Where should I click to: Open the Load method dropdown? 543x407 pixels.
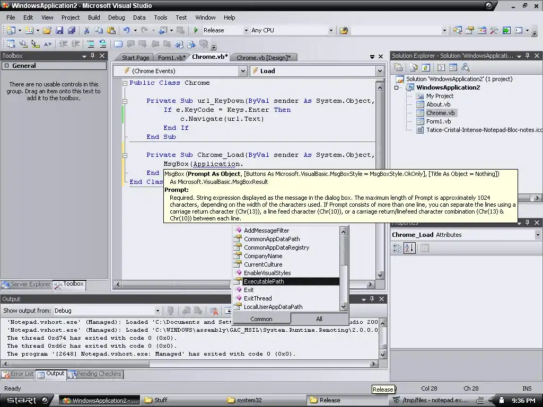click(380, 71)
